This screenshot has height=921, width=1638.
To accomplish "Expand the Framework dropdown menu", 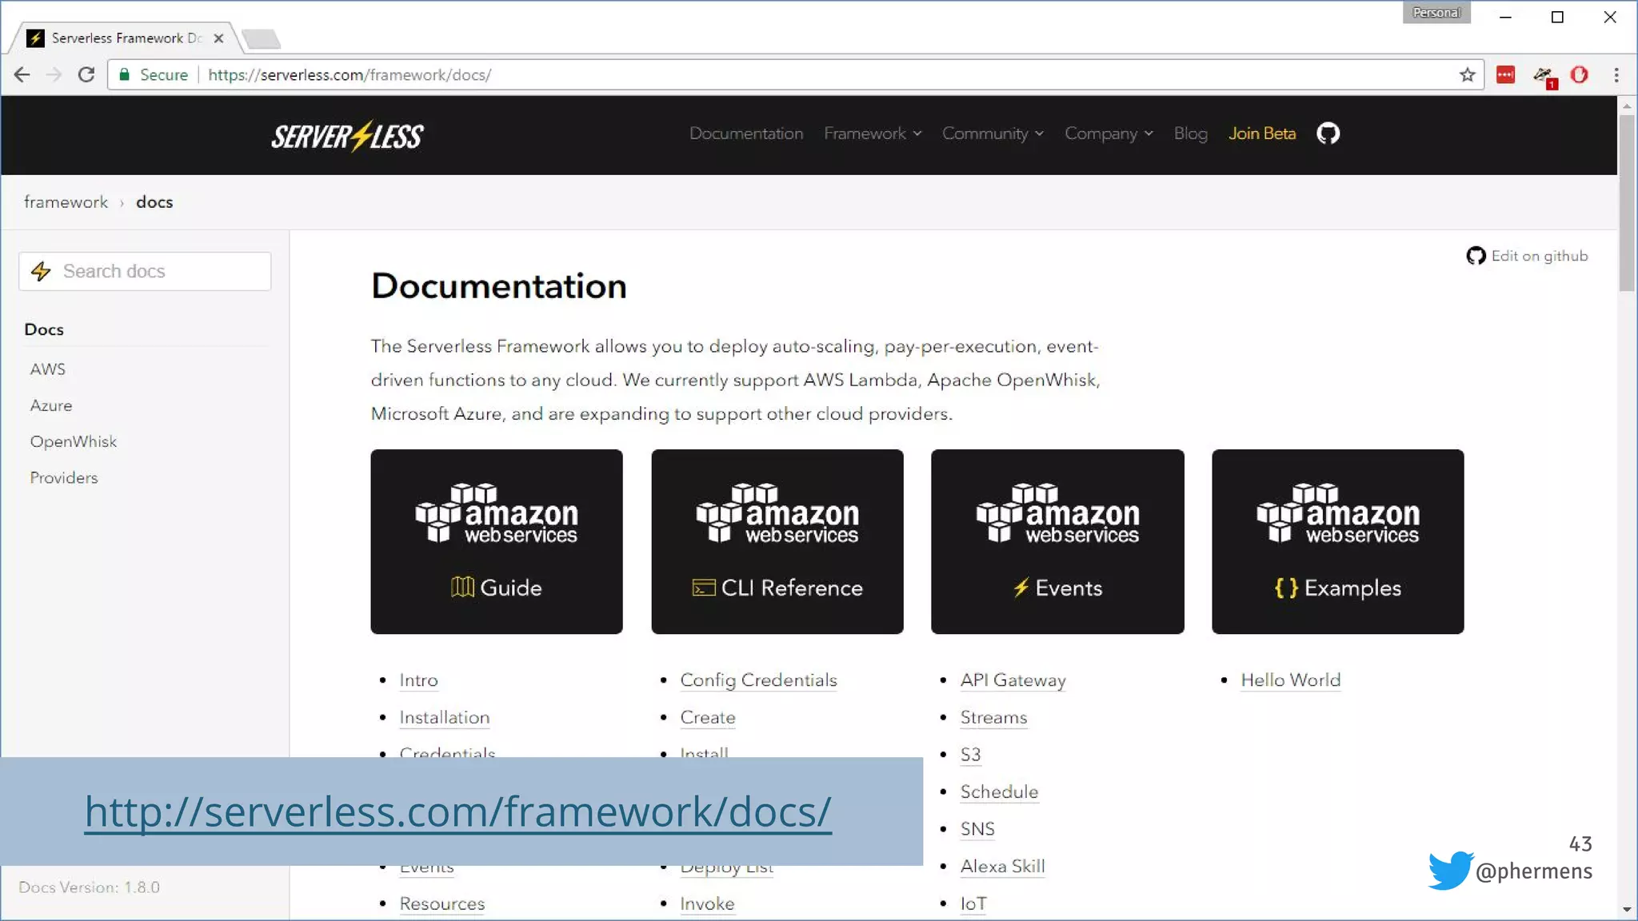I will click(x=873, y=134).
